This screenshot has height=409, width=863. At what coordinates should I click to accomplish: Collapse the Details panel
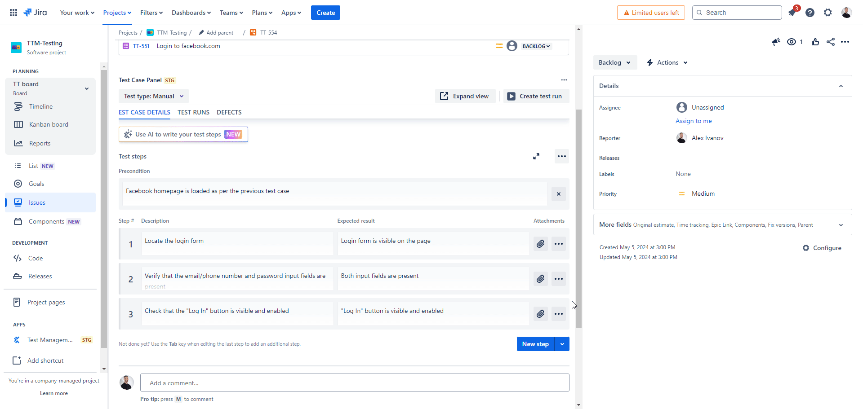841,86
